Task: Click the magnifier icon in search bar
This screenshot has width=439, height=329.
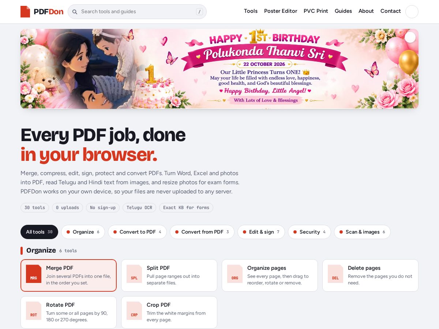Action: (75, 12)
